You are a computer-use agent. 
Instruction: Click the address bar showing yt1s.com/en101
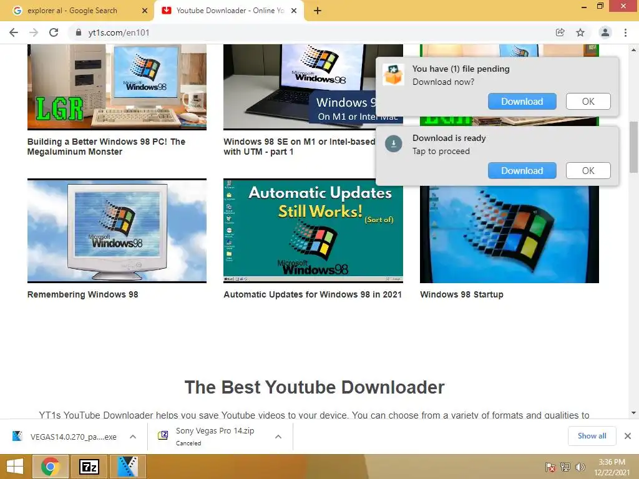pos(310,32)
